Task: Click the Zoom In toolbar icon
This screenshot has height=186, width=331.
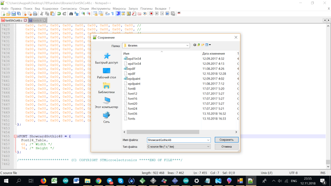Action: point(83,14)
